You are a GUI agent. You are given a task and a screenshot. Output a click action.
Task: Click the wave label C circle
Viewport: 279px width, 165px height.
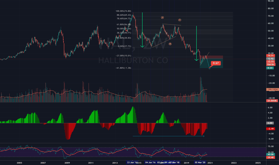click(x=180, y=20)
